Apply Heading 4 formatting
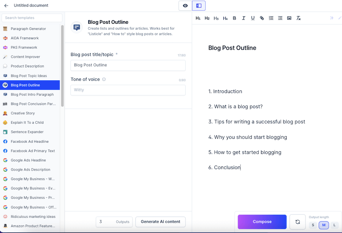 point(225,18)
